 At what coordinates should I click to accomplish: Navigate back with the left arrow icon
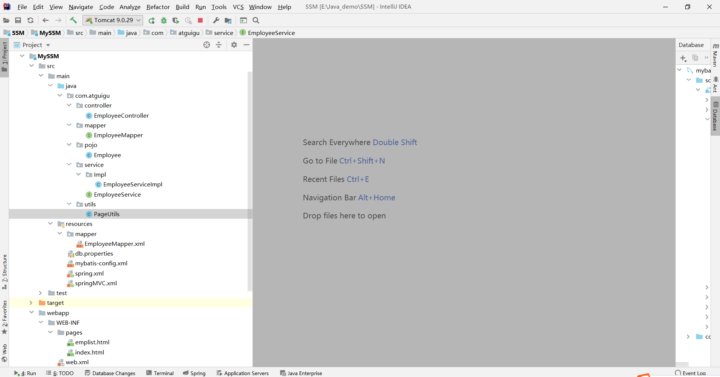click(46, 20)
